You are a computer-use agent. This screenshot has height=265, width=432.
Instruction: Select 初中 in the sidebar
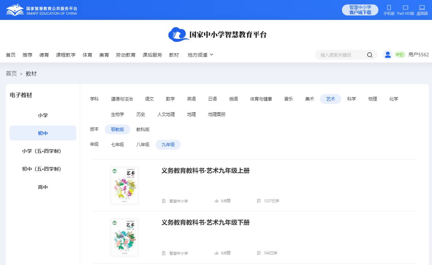pyautogui.click(x=43, y=133)
